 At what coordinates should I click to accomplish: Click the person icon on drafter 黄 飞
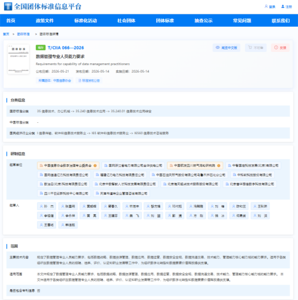click(x=127, y=215)
